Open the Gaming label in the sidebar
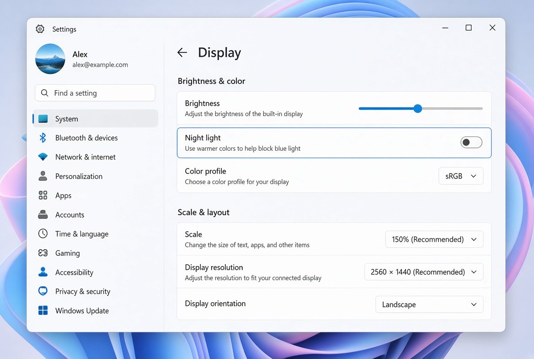 (x=68, y=253)
